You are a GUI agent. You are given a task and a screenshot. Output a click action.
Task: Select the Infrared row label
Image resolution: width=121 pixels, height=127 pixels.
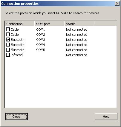tap(16, 55)
